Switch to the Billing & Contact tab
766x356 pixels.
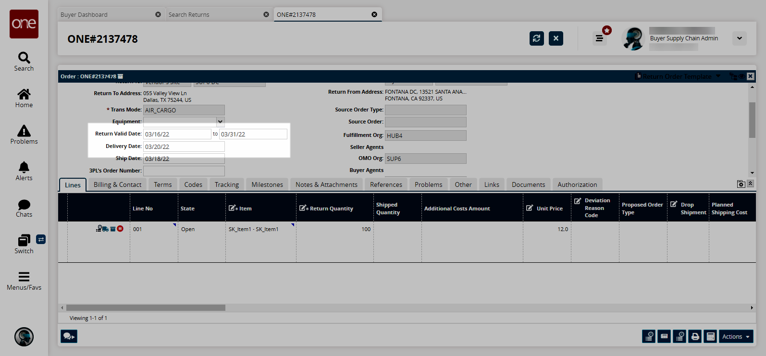(117, 184)
